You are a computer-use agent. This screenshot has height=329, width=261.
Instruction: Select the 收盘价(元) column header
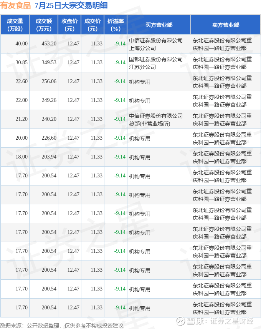pos(69,25)
